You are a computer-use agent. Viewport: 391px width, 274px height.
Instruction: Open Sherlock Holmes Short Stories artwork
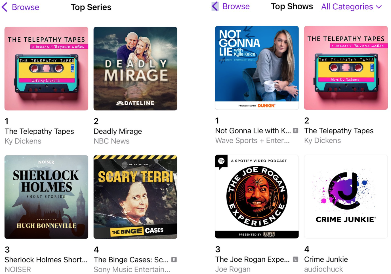46,197
